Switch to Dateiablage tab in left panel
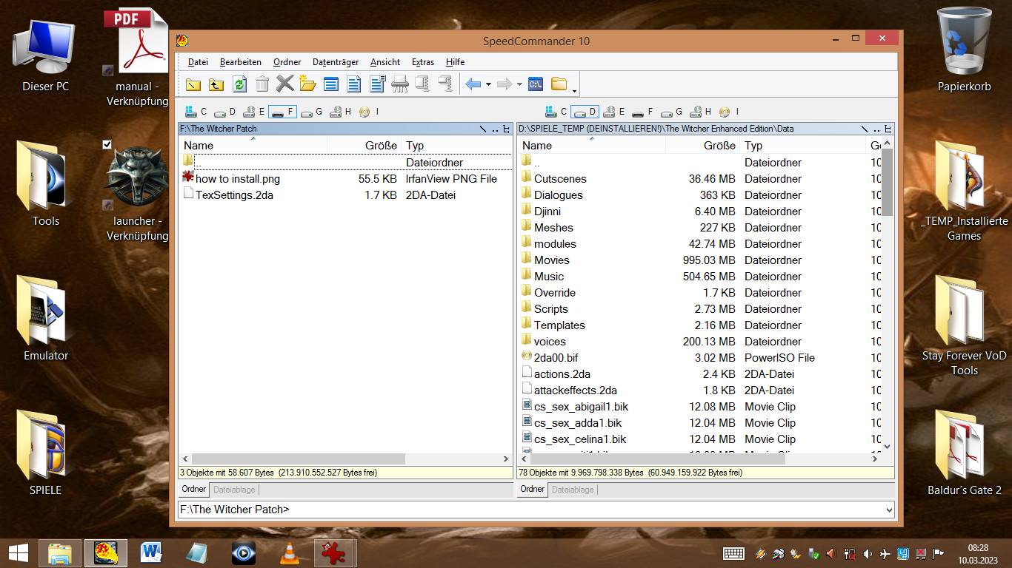This screenshot has height=568, width=1012. pos(234,490)
